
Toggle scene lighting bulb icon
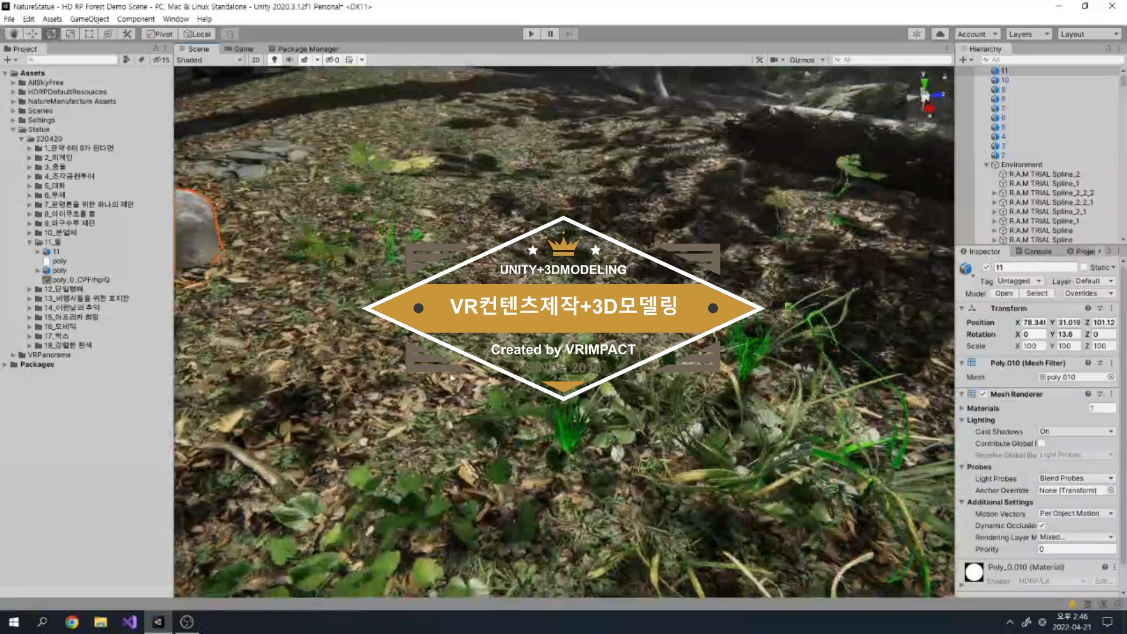coord(274,60)
